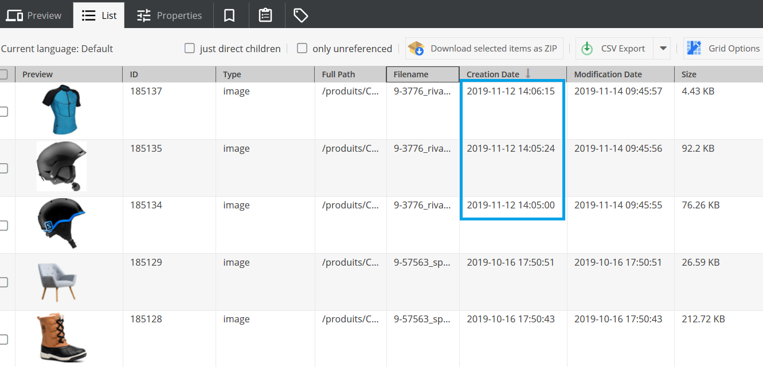Click the clipboard notes icon in toolbar
The height and width of the screenshot is (367, 763).
point(266,15)
